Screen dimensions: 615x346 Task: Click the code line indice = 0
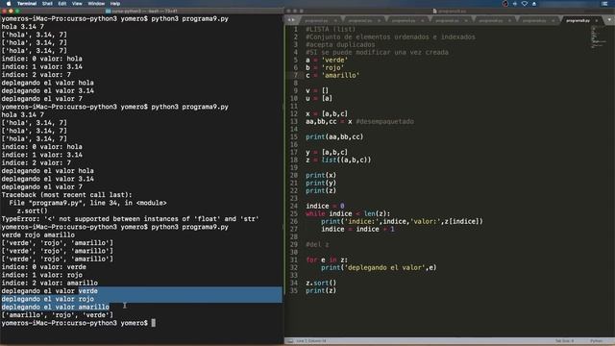(325, 206)
